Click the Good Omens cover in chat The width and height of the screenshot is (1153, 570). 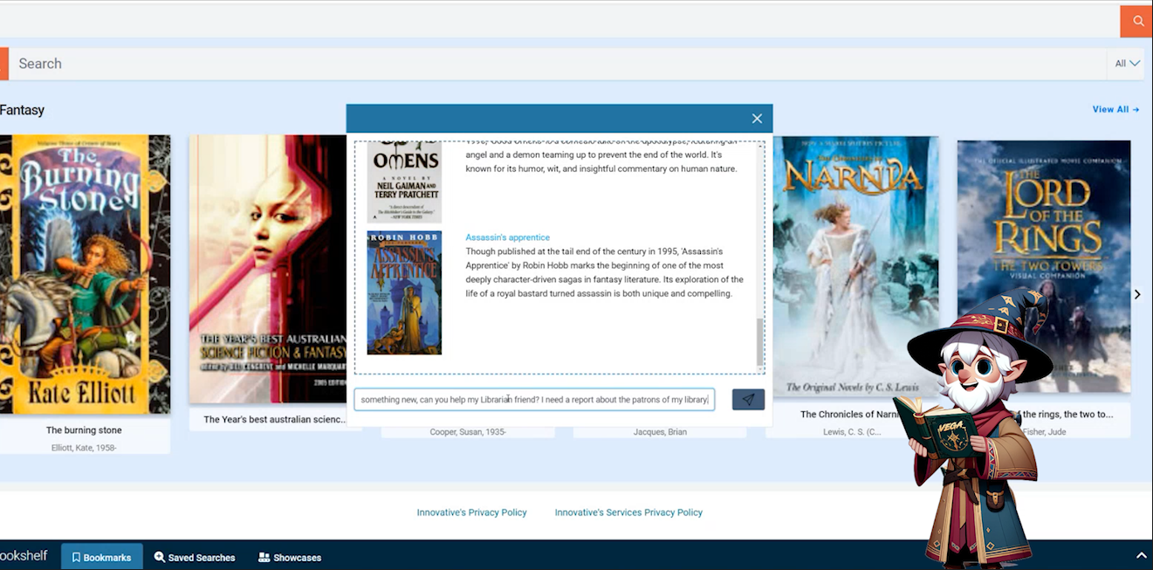click(404, 182)
